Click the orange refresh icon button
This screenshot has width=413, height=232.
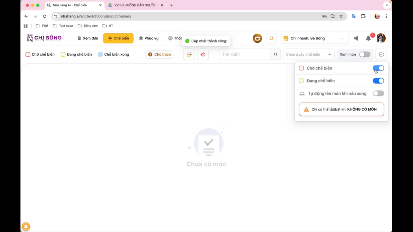coord(271,38)
